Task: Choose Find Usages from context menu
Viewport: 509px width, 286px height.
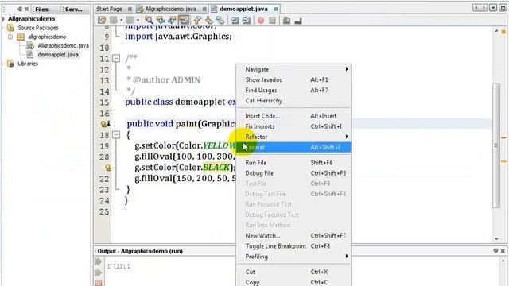Action: click(x=293, y=90)
